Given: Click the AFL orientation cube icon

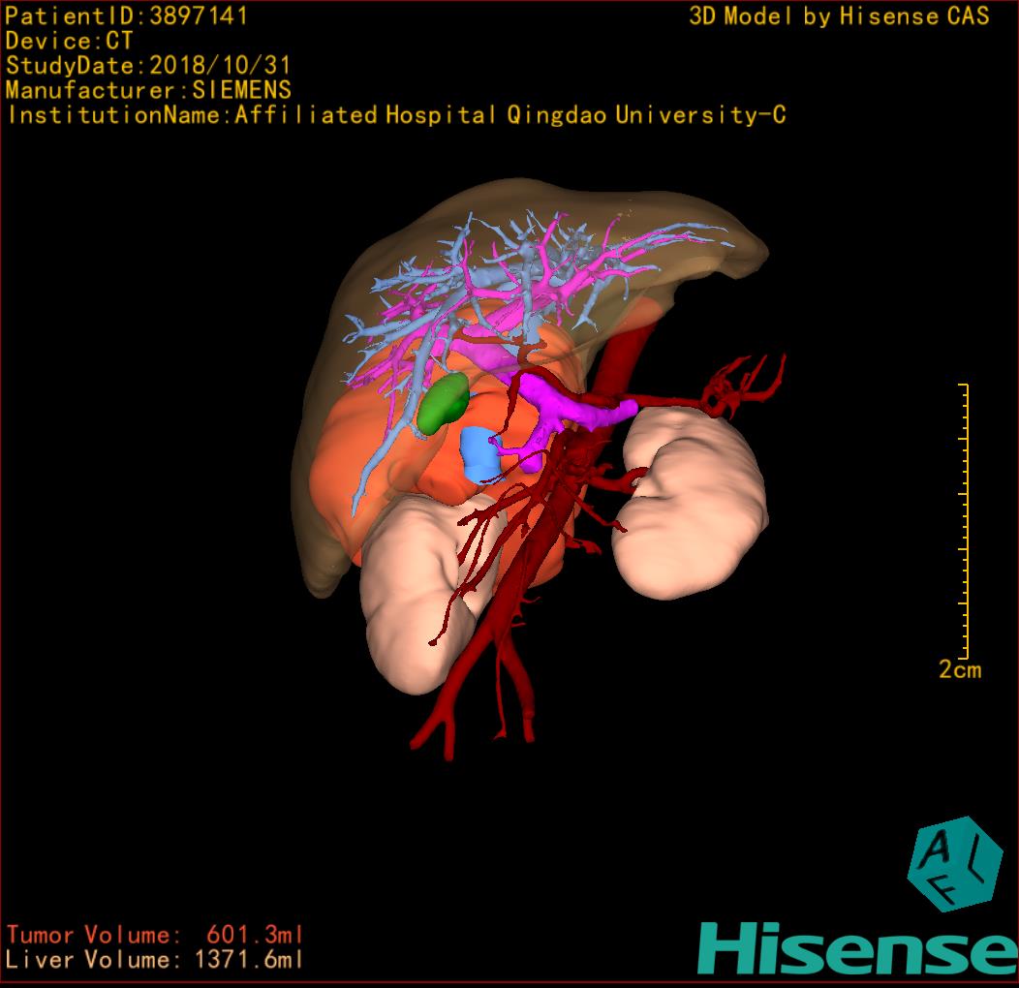Looking at the screenshot, I should pyautogui.click(x=955, y=863).
